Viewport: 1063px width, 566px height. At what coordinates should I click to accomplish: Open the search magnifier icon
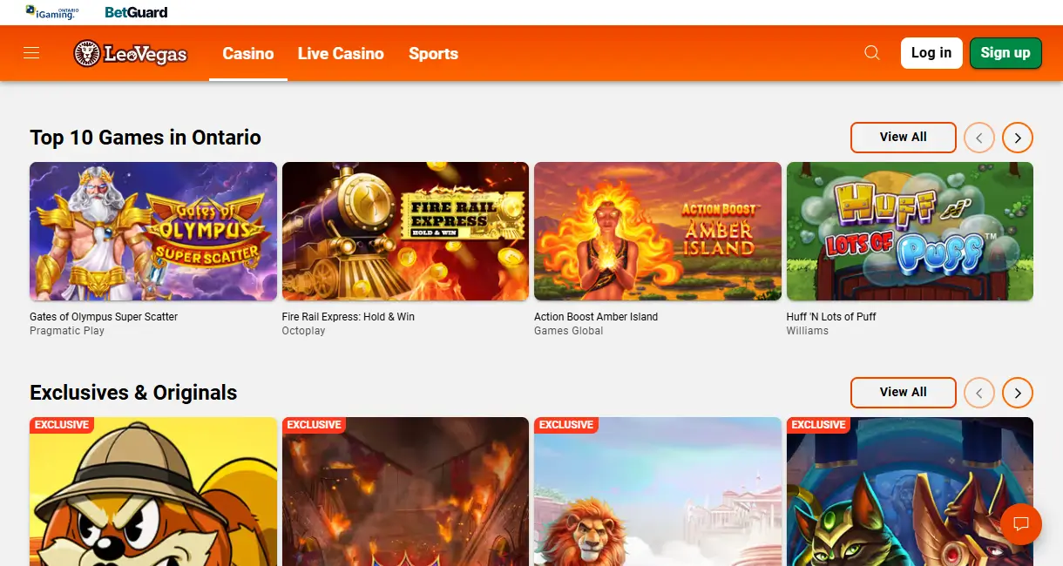pos(872,53)
